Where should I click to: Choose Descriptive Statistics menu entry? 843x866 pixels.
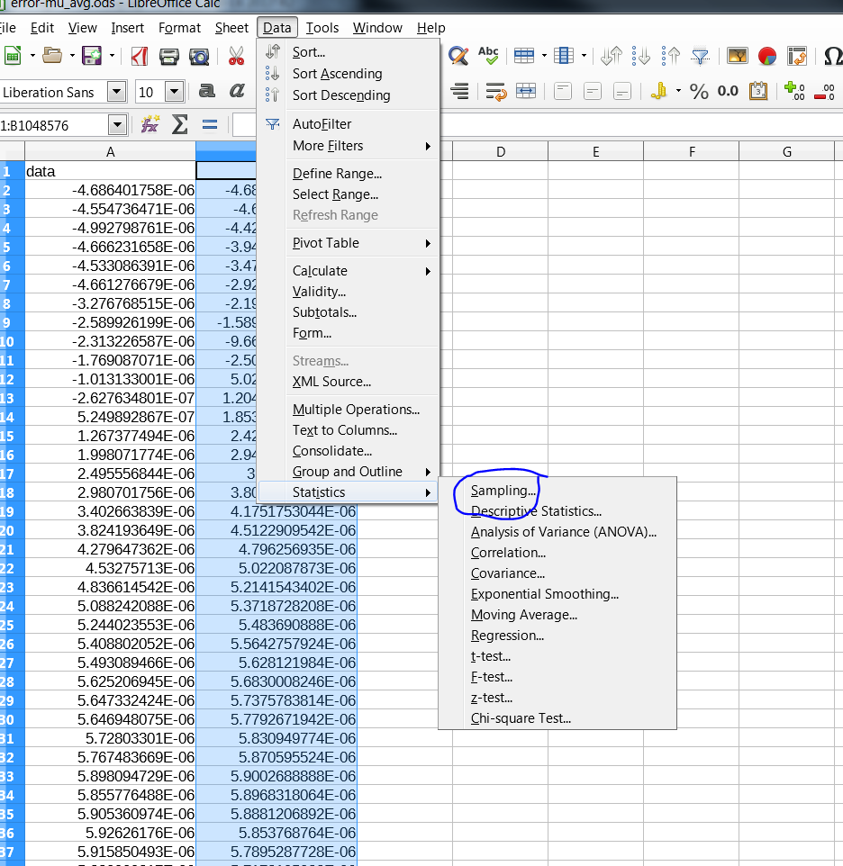coord(536,511)
